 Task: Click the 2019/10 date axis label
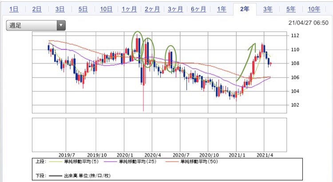pyautogui.click(x=97, y=155)
